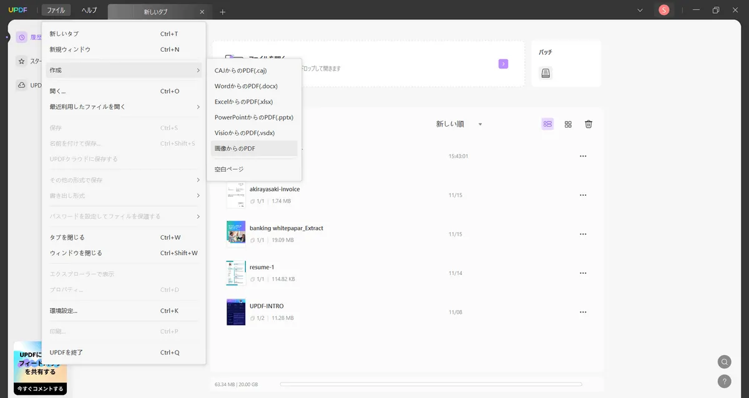Close the 新しいタブ tab
The height and width of the screenshot is (398, 749).
(202, 12)
